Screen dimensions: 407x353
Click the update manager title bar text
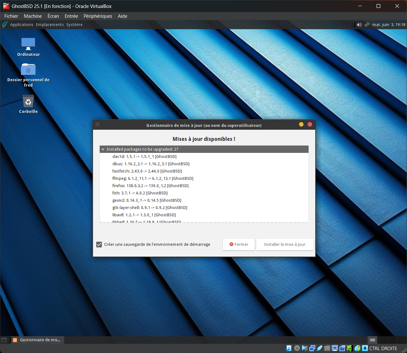[204, 125]
